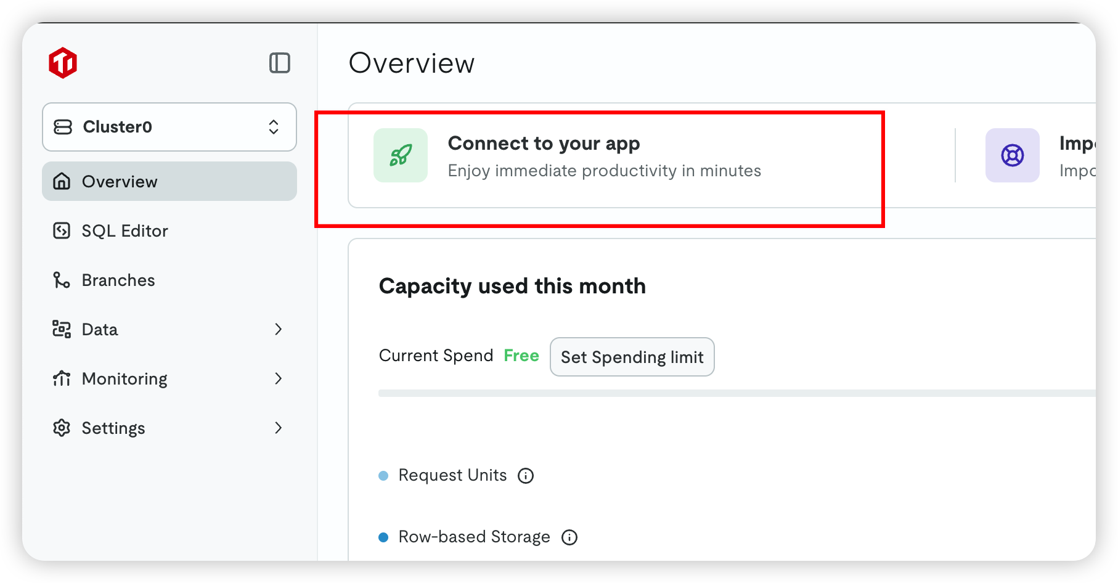Click the purple lifebuoy Import icon
This screenshot has width=1118, height=583.
[x=1012, y=155]
